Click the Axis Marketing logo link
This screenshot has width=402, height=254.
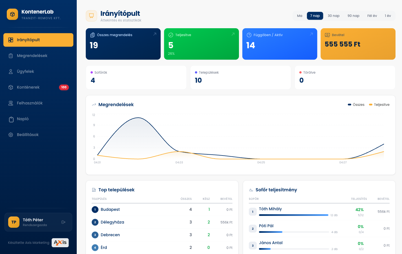point(60,242)
